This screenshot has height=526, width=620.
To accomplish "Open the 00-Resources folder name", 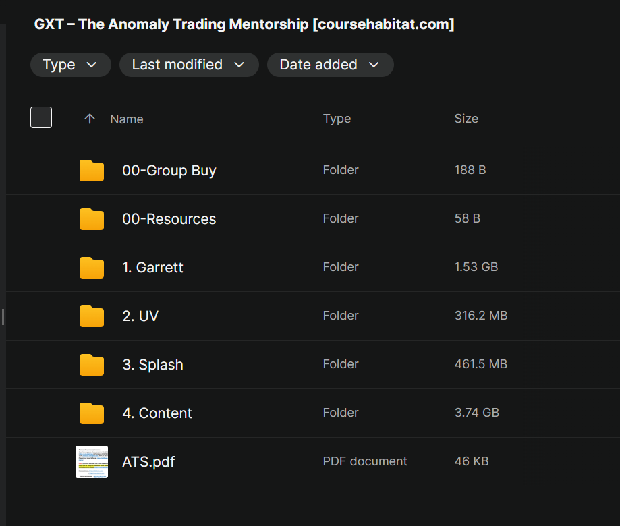I will coord(169,219).
